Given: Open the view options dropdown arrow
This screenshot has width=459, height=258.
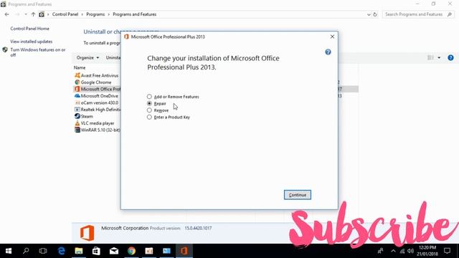Looking at the screenshot, I should (439, 57).
